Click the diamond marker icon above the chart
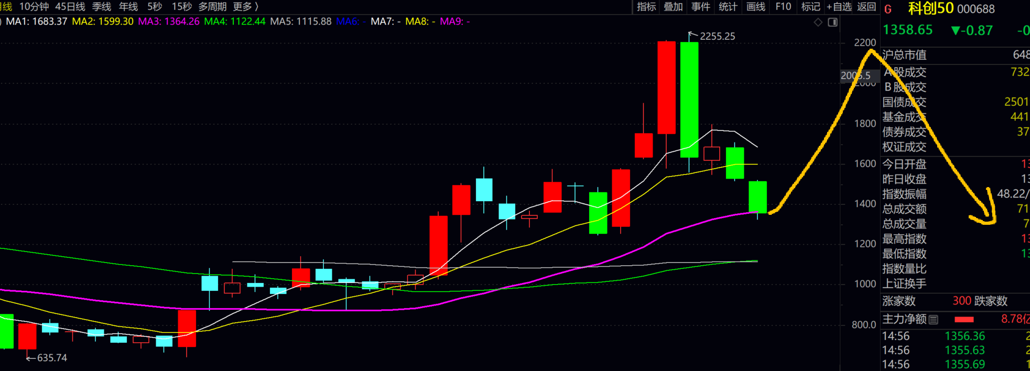The height and width of the screenshot is (371, 1030). (818, 22)
